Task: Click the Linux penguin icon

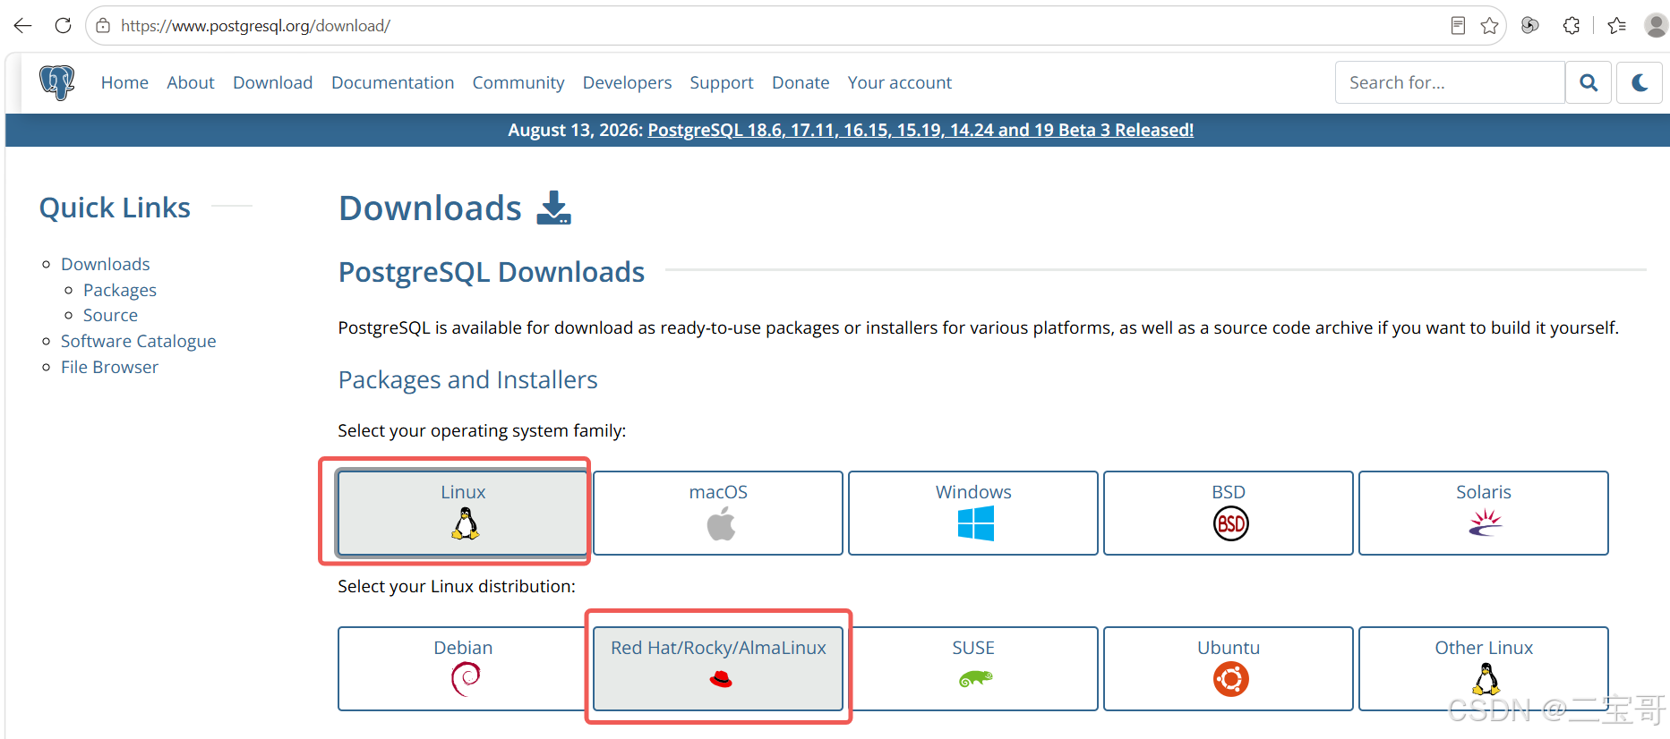Action: 465,523
